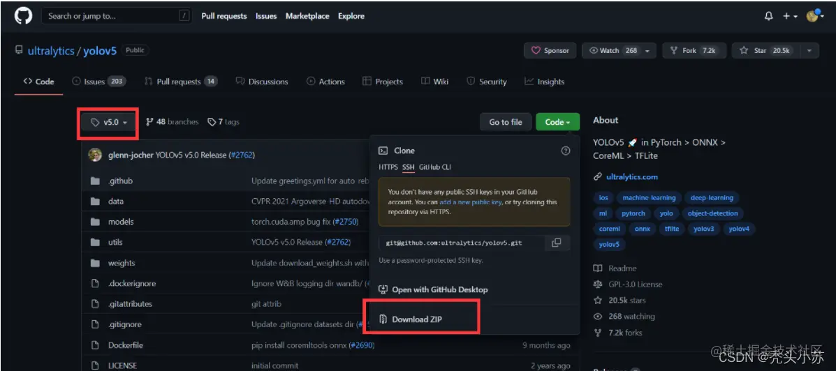Viewport: 836px width, 371px height.
Task: Open the .dockerignore file
Action: 132,283
